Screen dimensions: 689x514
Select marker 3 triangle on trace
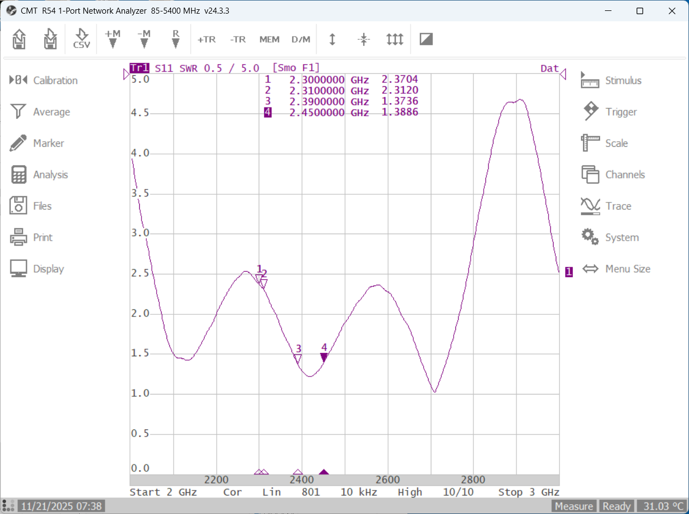(298, 359)
